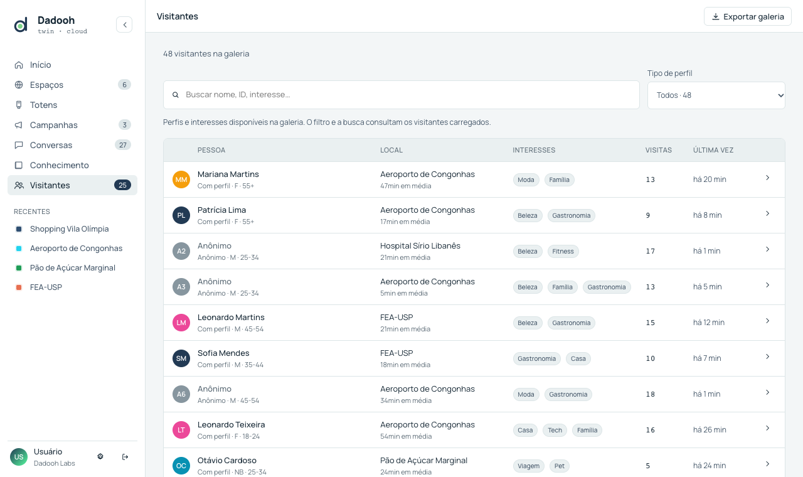Click the A2 anonymous visitor avatar
This screenshot has width=803, height=477.
click(x=181, y=251)
